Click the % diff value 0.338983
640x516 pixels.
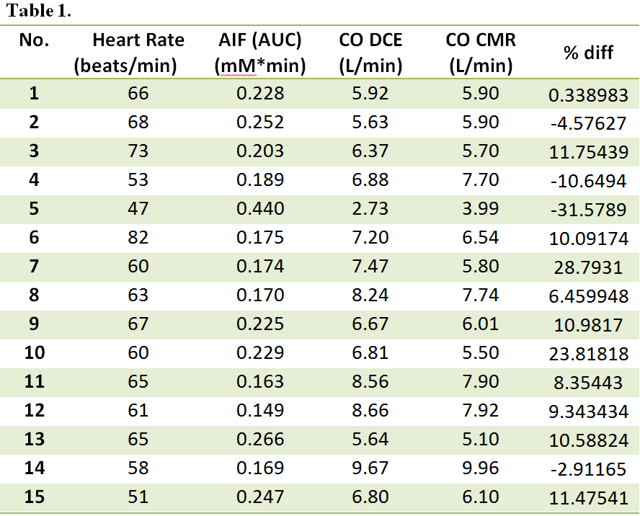[587, 94]
